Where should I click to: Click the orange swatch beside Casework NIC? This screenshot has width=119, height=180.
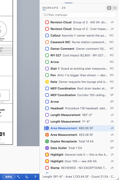pos(47,42)
